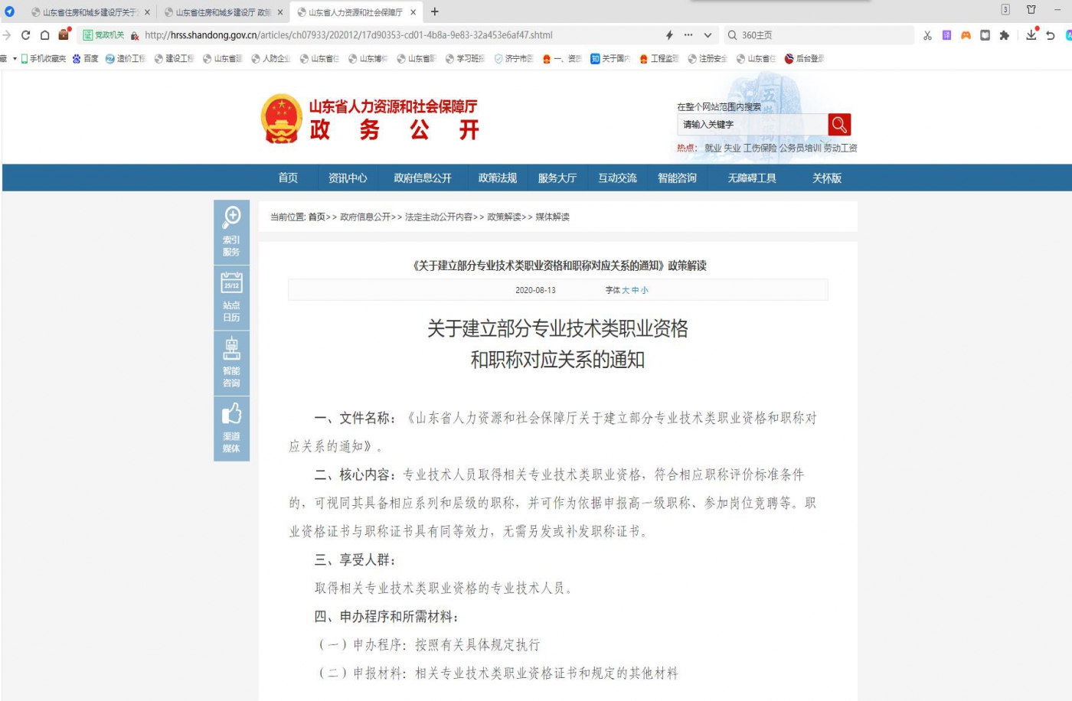Open the 造价工程 bookmark
1072x701 pixels.
click(x=126, y=58)
